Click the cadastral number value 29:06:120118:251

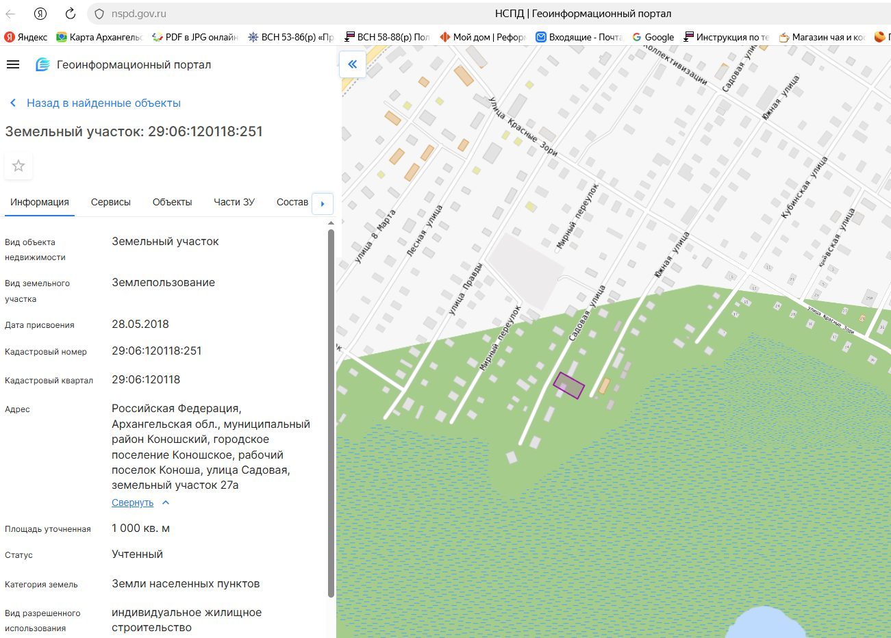click(x=157, y=350)
